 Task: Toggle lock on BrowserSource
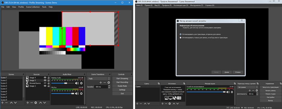click(x=48, y=83)
